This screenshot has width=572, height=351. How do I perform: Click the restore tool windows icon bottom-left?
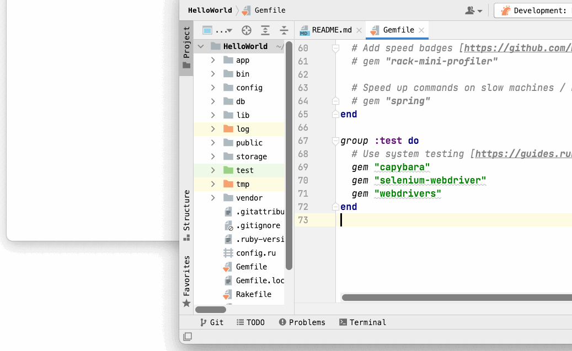(187, 336)
